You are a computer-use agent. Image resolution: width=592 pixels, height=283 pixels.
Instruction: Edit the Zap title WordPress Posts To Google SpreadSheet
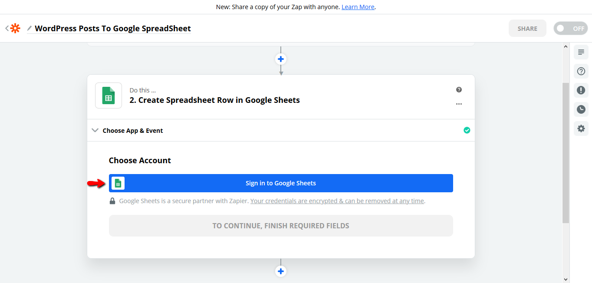(113, 29)
